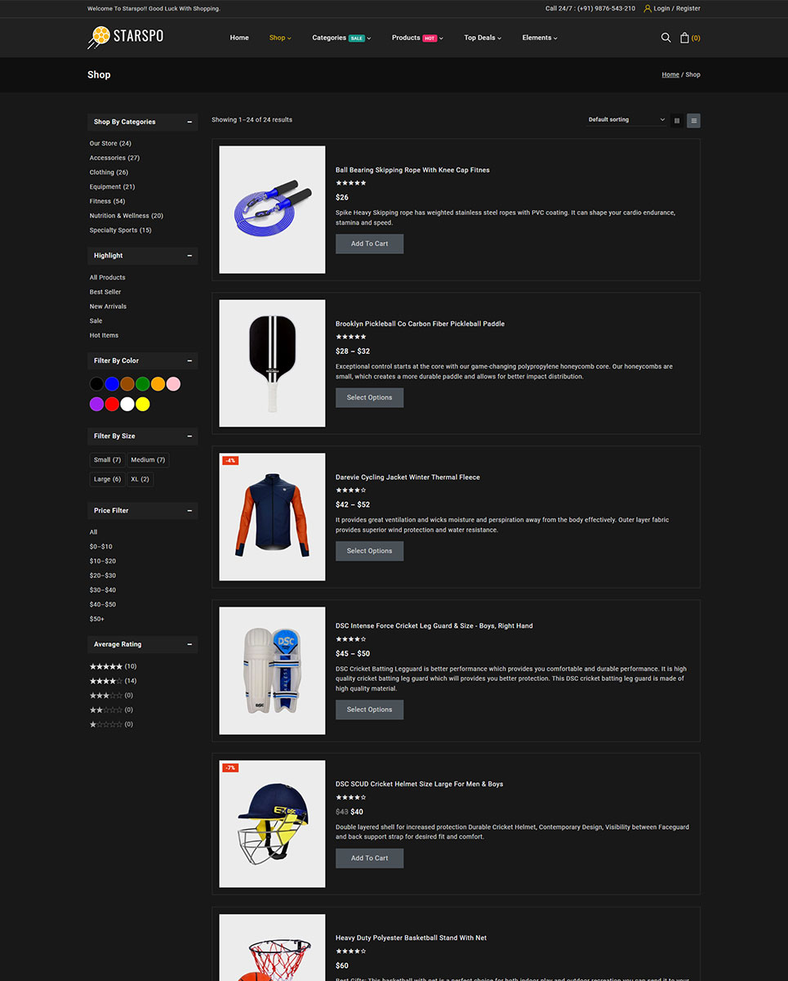Viewport: 788px width, 981px height.
Task: Click Select Options for Pickleball Paddle
Action: click(369, 397)
